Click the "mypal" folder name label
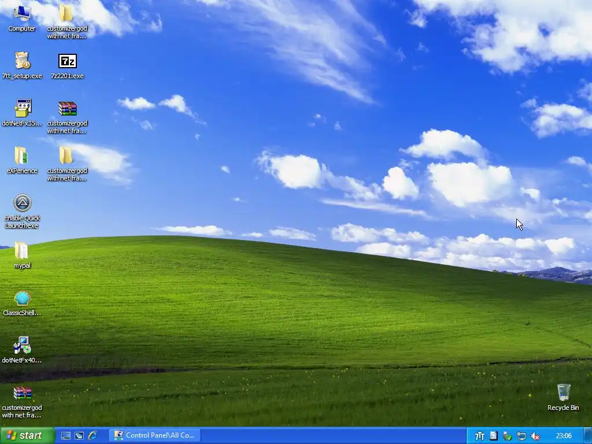The width and height of the screenshot is (592, 444). (23, 266)
